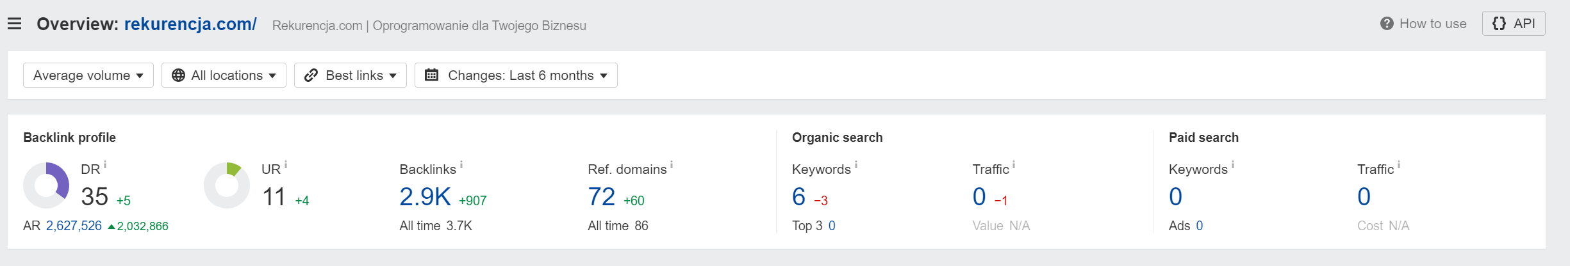Click the API button
Screen dimensions: 1570x266
pyautogui.click(x=1514, y=24)
